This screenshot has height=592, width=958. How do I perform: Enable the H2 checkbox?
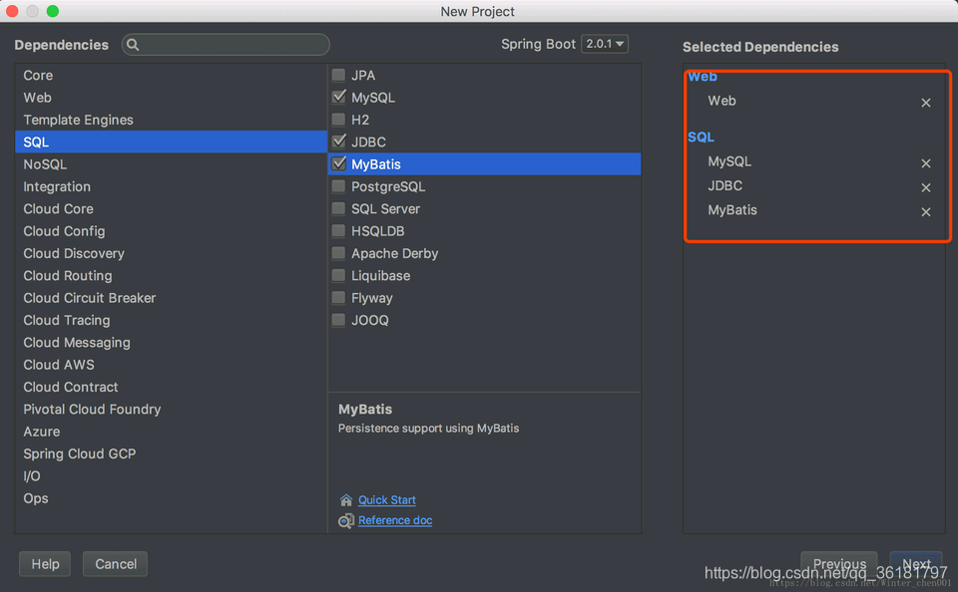(338, 119)
